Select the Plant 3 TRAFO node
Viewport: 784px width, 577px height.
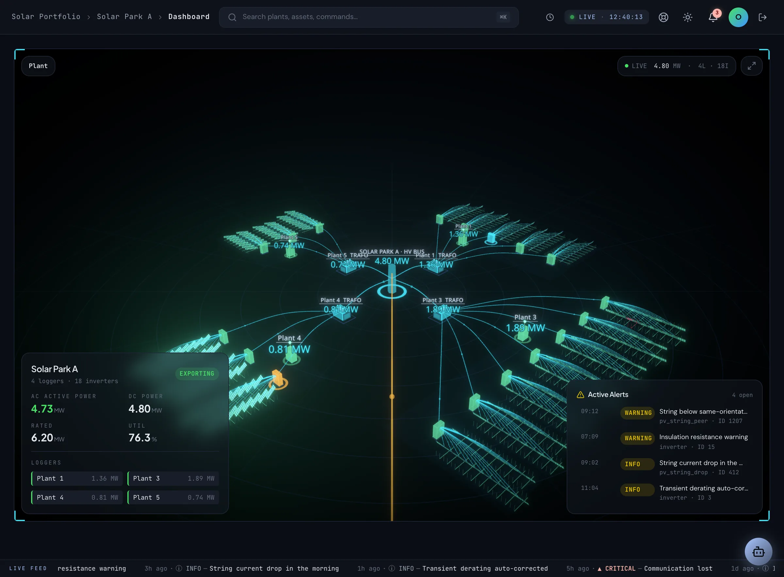coord(442,313)
